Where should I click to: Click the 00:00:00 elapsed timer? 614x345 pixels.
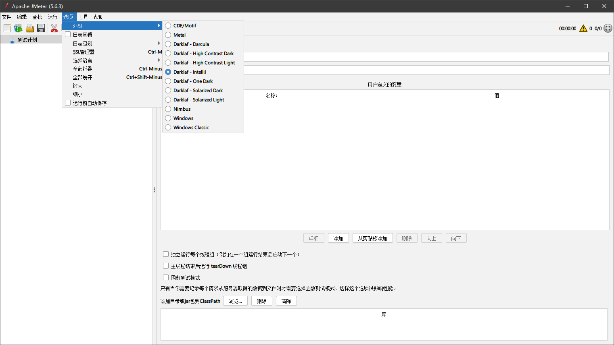coord(568,29)
